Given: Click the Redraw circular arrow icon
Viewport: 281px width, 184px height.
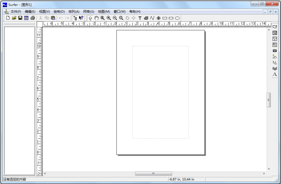Looking at the screenshot, I should tap(128, 18).
